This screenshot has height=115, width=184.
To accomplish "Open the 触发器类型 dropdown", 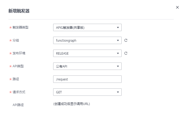I will (x=87, y=27).
